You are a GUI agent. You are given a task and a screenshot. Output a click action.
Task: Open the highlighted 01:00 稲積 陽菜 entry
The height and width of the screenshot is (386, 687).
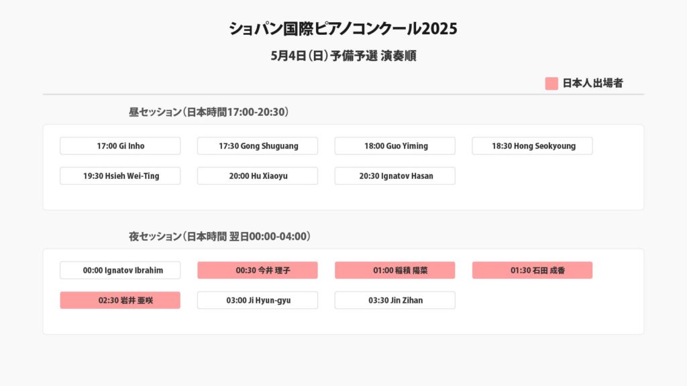click(x=395, y=271)
